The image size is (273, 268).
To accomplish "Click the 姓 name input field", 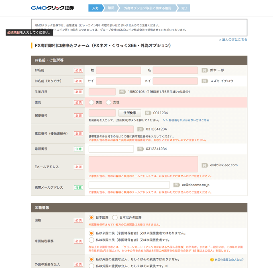I will pyautogui.click(x=118, y=70).
